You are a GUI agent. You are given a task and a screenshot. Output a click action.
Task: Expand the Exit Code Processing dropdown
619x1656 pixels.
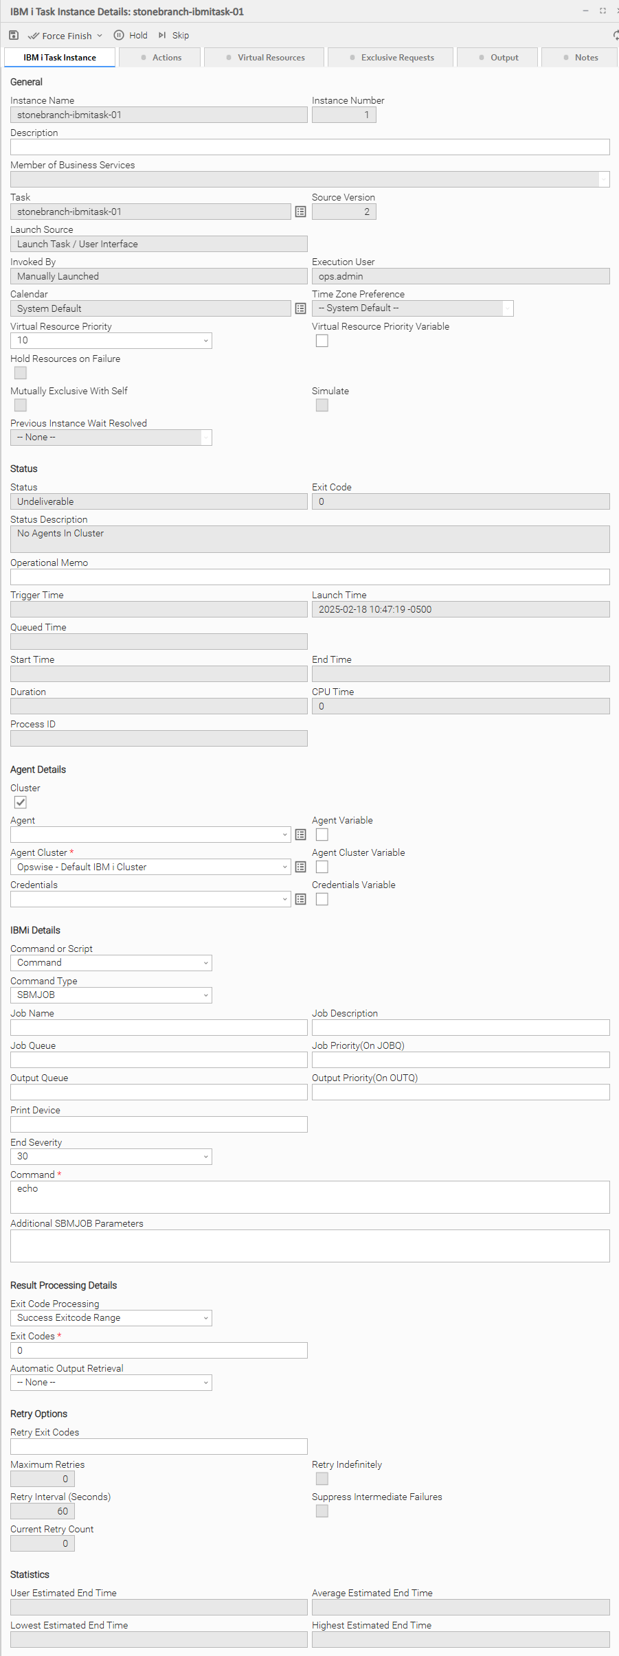[111, 1318]
